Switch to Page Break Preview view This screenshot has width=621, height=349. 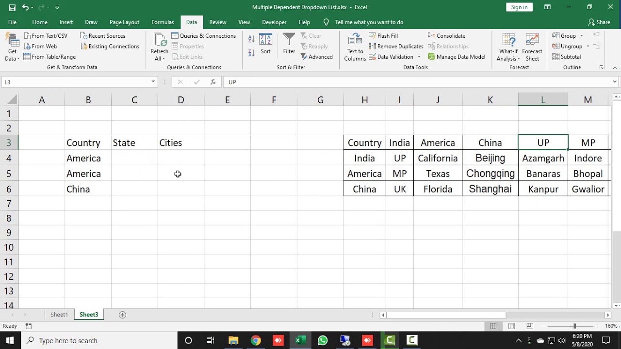[529, 326]
